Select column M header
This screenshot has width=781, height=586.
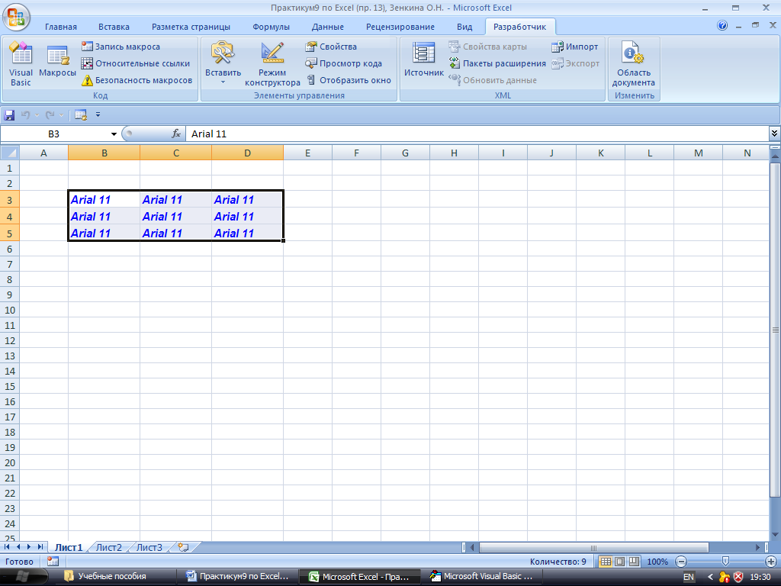tap(699, 153)
